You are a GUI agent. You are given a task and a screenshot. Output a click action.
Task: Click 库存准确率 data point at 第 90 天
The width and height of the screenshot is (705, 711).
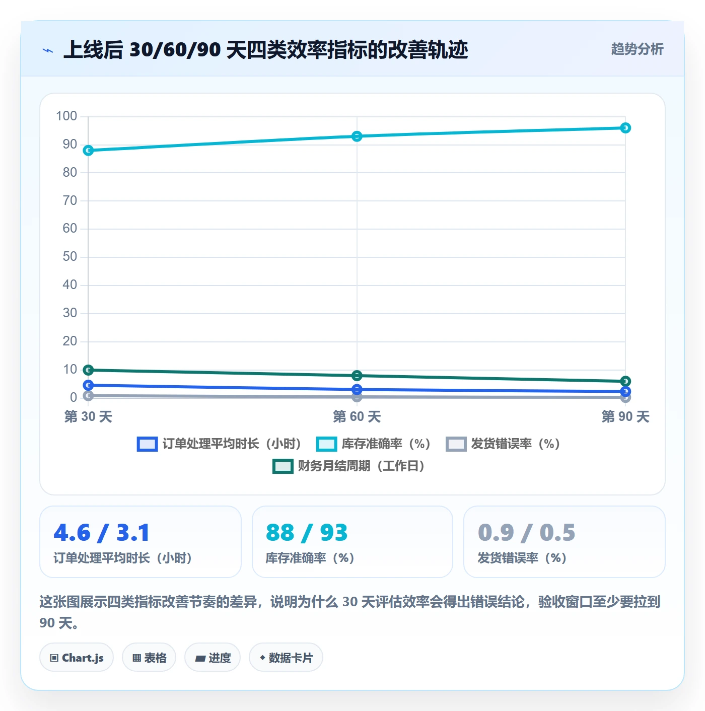pyautogui.click(x=625, y=128)
